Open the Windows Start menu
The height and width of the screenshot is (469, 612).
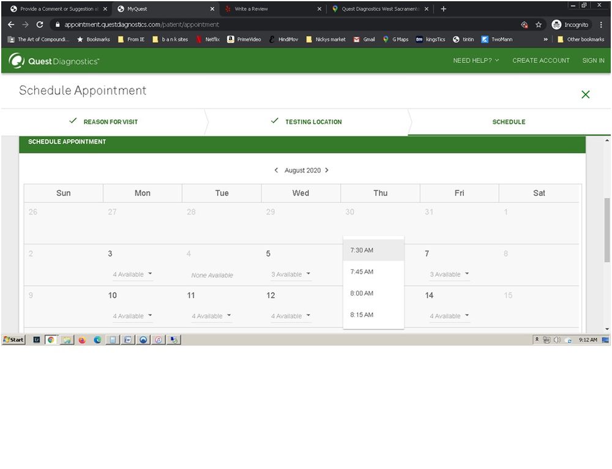click(x=13, y=340)
